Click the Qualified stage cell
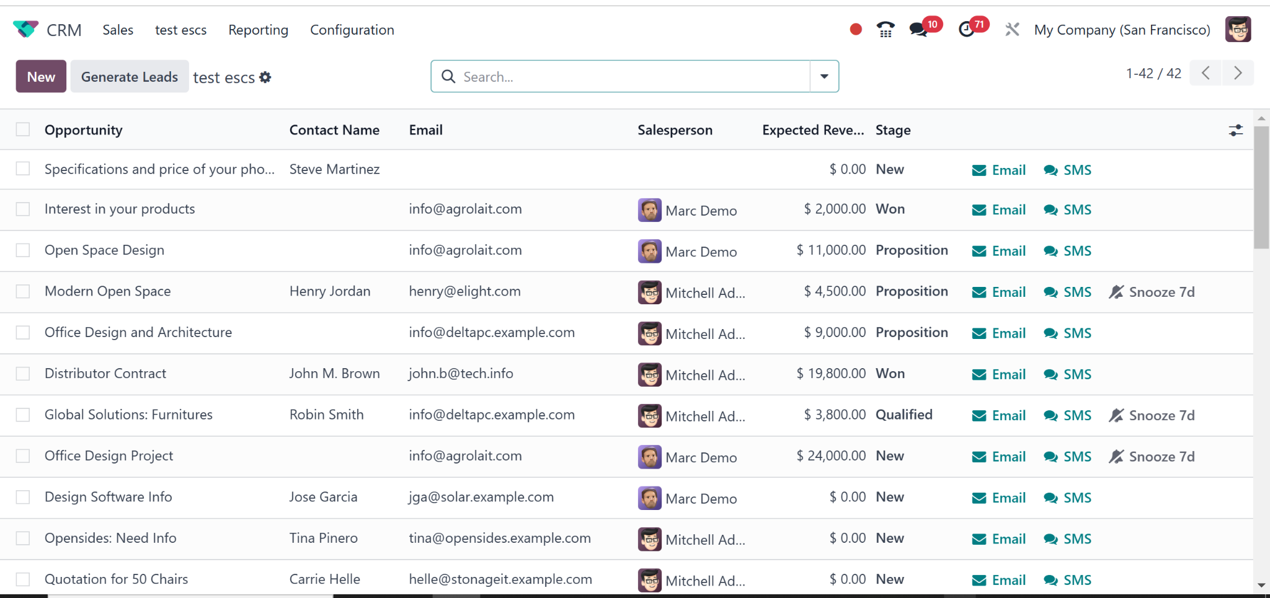 (x=904, y=415)
